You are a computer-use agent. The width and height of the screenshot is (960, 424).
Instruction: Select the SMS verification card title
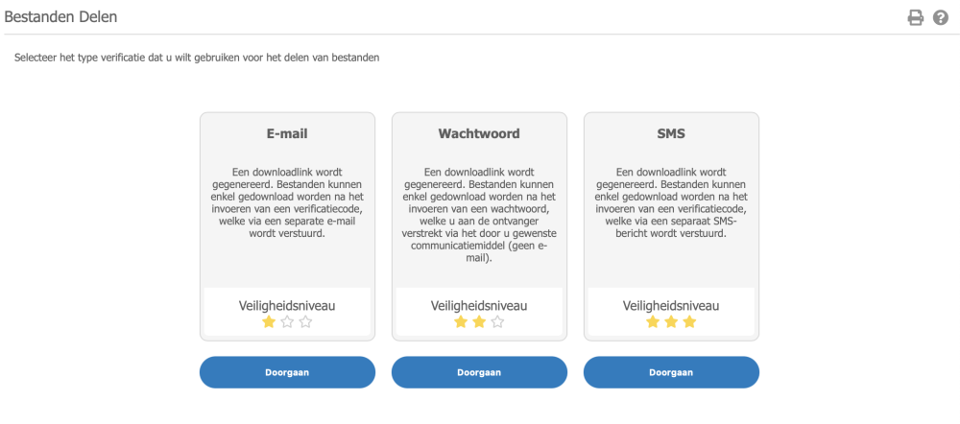point(671,134)
